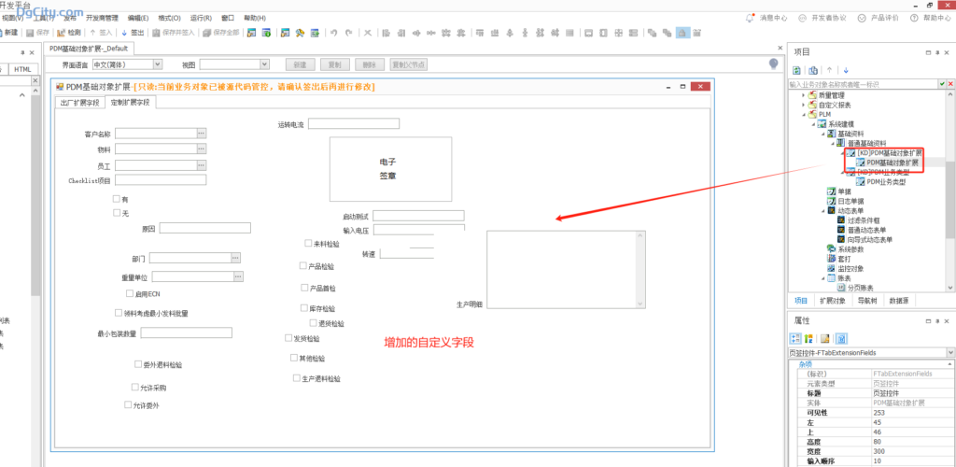Open the 编辑(E) menu
The image size is (956, 467).
(138, 19)
